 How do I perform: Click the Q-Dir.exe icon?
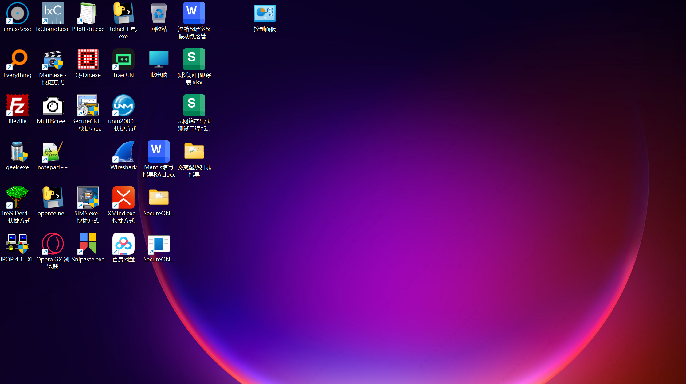coord(88,63)
